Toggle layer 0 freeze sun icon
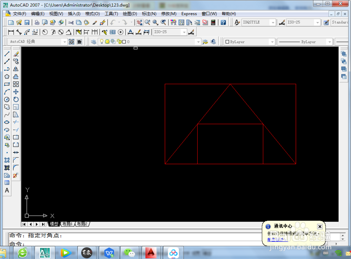The image size is (351, 259). click(x=107, y=42)
